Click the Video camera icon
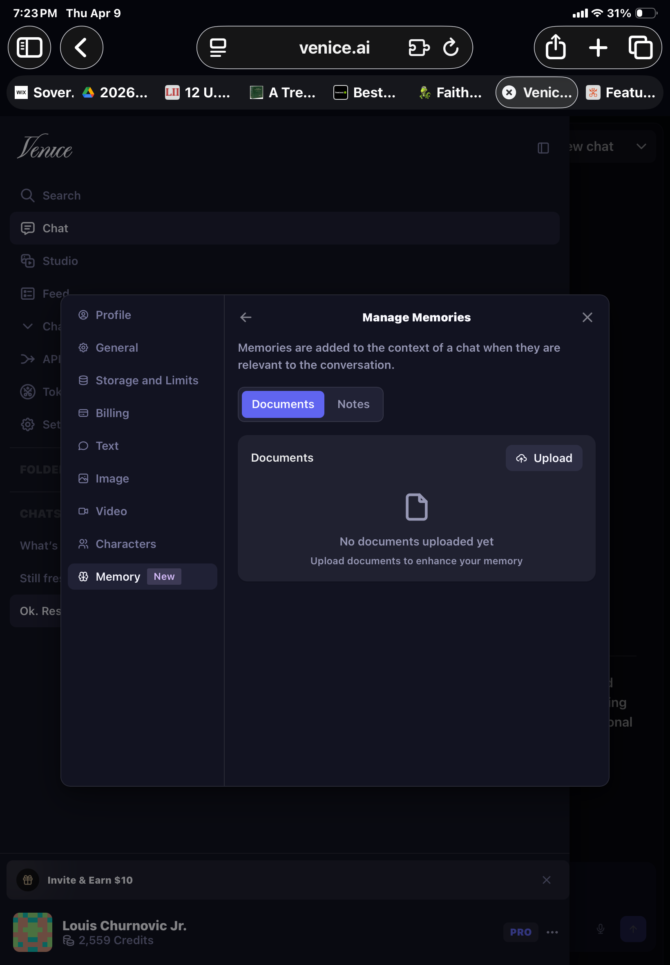 [x=83, y=511]
